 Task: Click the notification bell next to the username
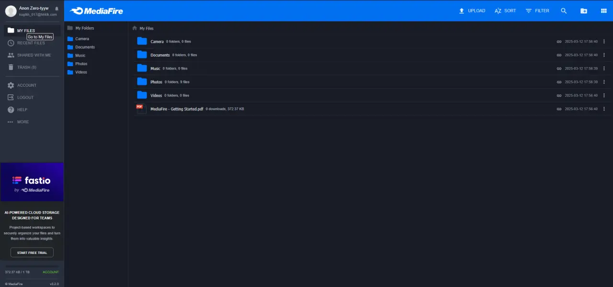[57, 9]
